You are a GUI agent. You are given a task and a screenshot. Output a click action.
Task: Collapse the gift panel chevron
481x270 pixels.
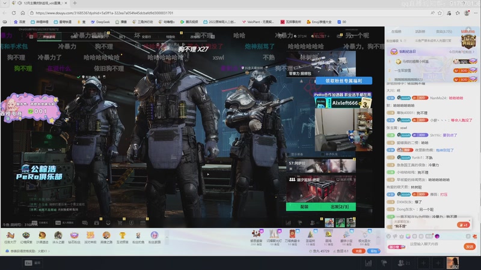pyautogui.click(x=378, y=237)
